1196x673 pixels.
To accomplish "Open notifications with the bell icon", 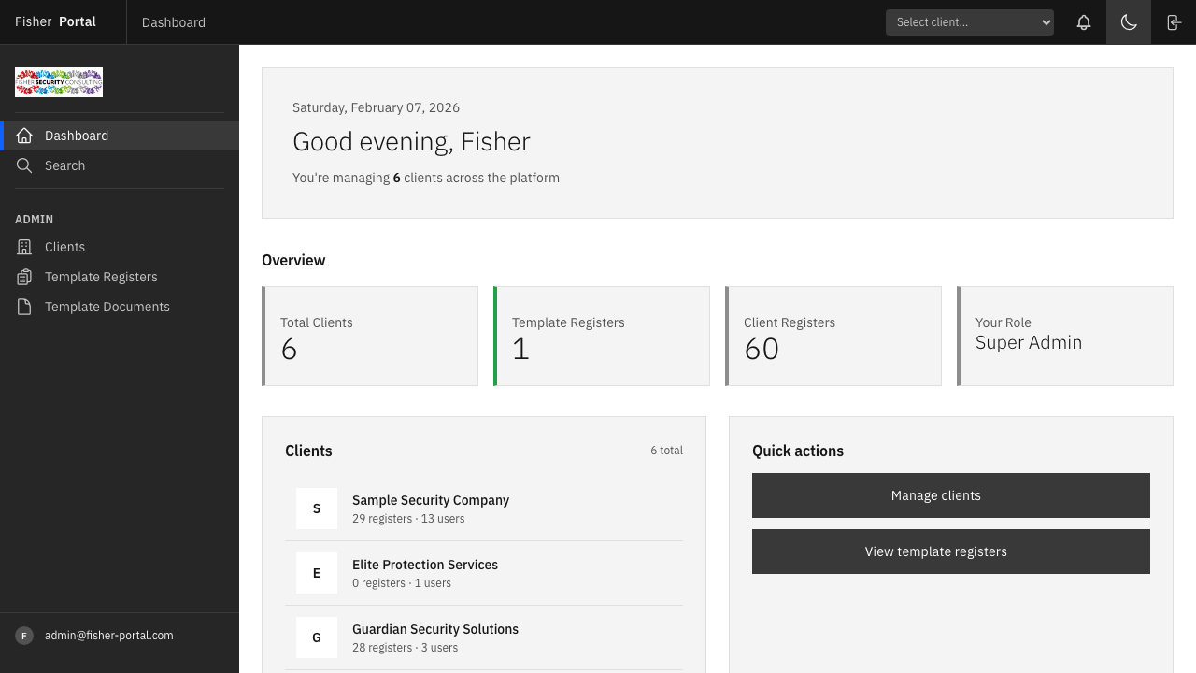I will [1084, 21].
